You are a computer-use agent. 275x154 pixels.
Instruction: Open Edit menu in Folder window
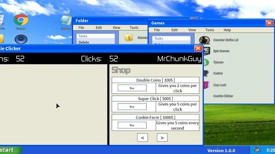(99, 27)
